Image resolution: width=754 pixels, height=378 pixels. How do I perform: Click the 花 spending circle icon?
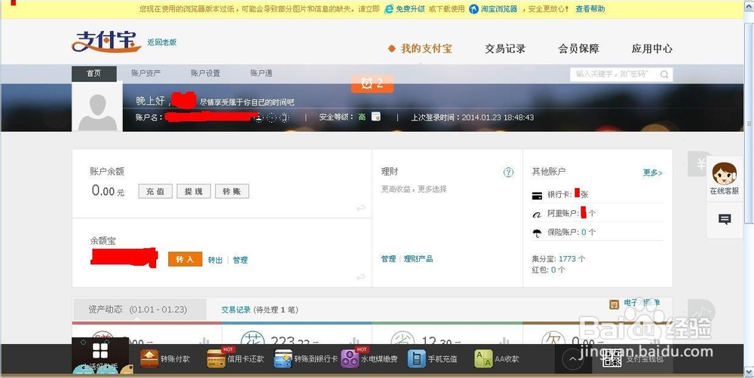click(253, 337)
